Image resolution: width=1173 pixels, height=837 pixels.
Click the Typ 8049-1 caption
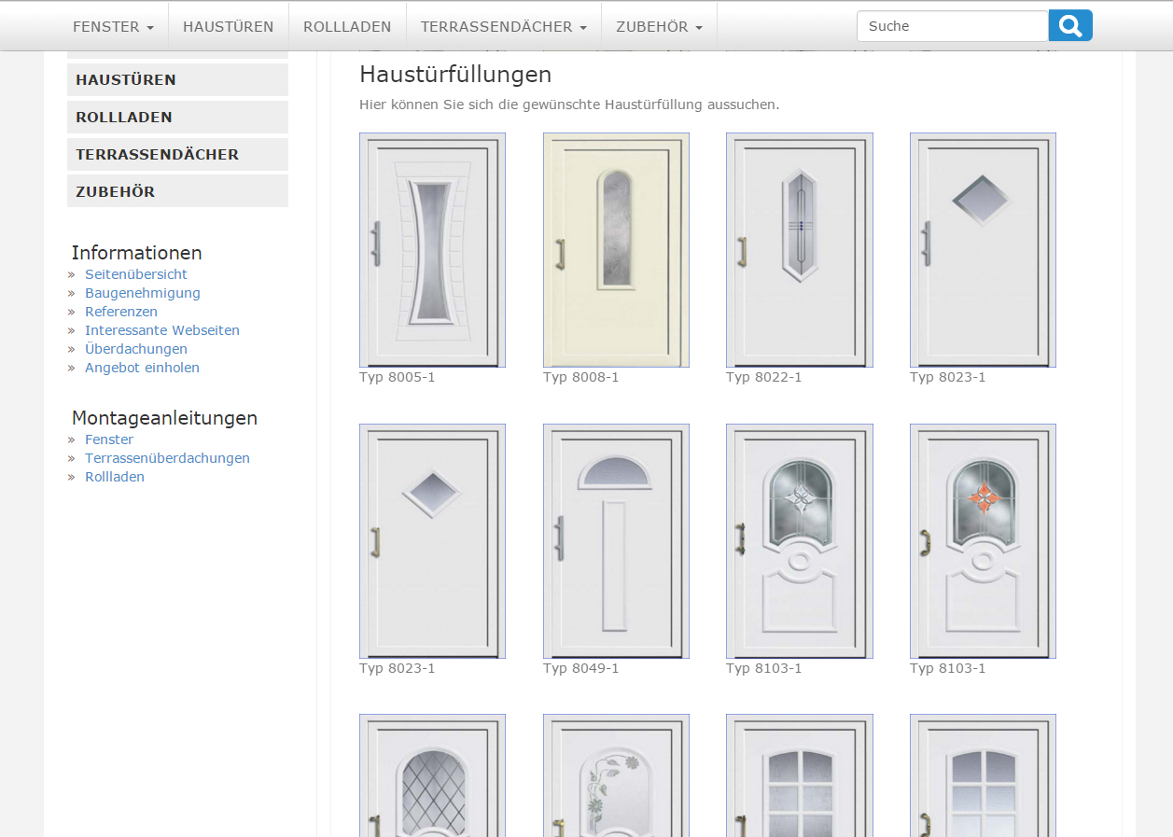point(581,668)
